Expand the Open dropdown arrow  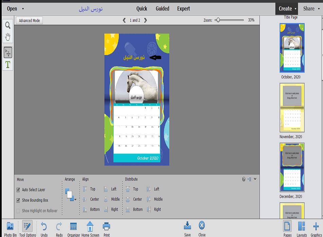tap(23, 9)
